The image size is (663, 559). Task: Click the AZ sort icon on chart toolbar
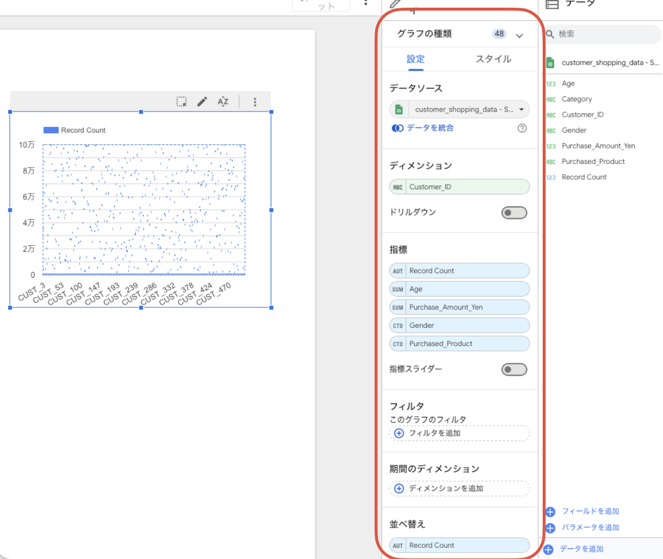pos(223,101)
